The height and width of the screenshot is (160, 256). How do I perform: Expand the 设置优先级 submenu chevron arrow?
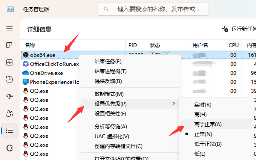173,104
